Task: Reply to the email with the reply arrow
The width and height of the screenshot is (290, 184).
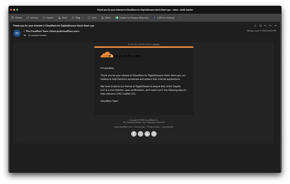Action: pyautogui.click(x=265, y=26)
